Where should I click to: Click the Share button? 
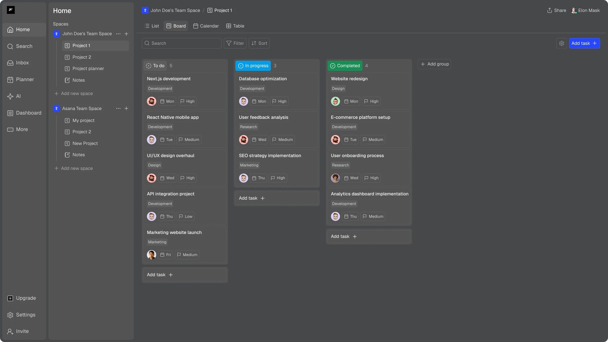click(556, 10)
